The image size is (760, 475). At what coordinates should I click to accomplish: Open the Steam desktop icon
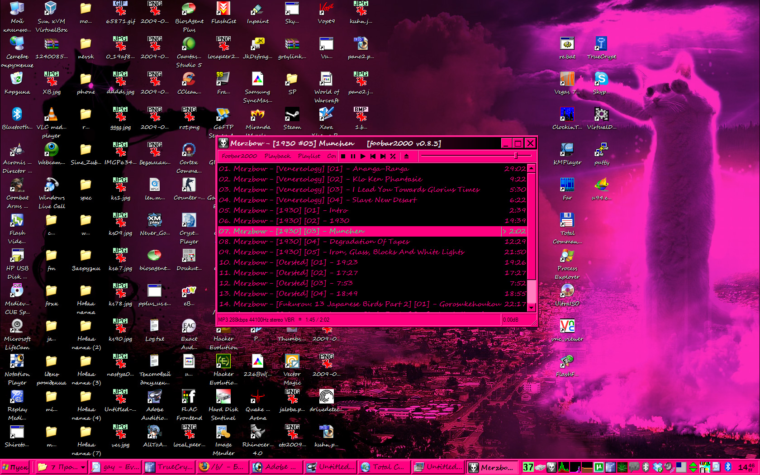pos(292,119)
